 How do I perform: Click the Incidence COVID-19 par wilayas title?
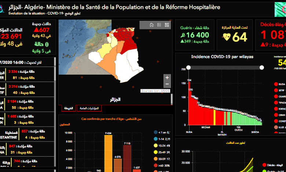coord(222,57)
